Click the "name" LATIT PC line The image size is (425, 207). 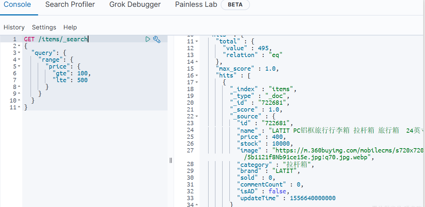pyautogui.click(x=331, y=131)
